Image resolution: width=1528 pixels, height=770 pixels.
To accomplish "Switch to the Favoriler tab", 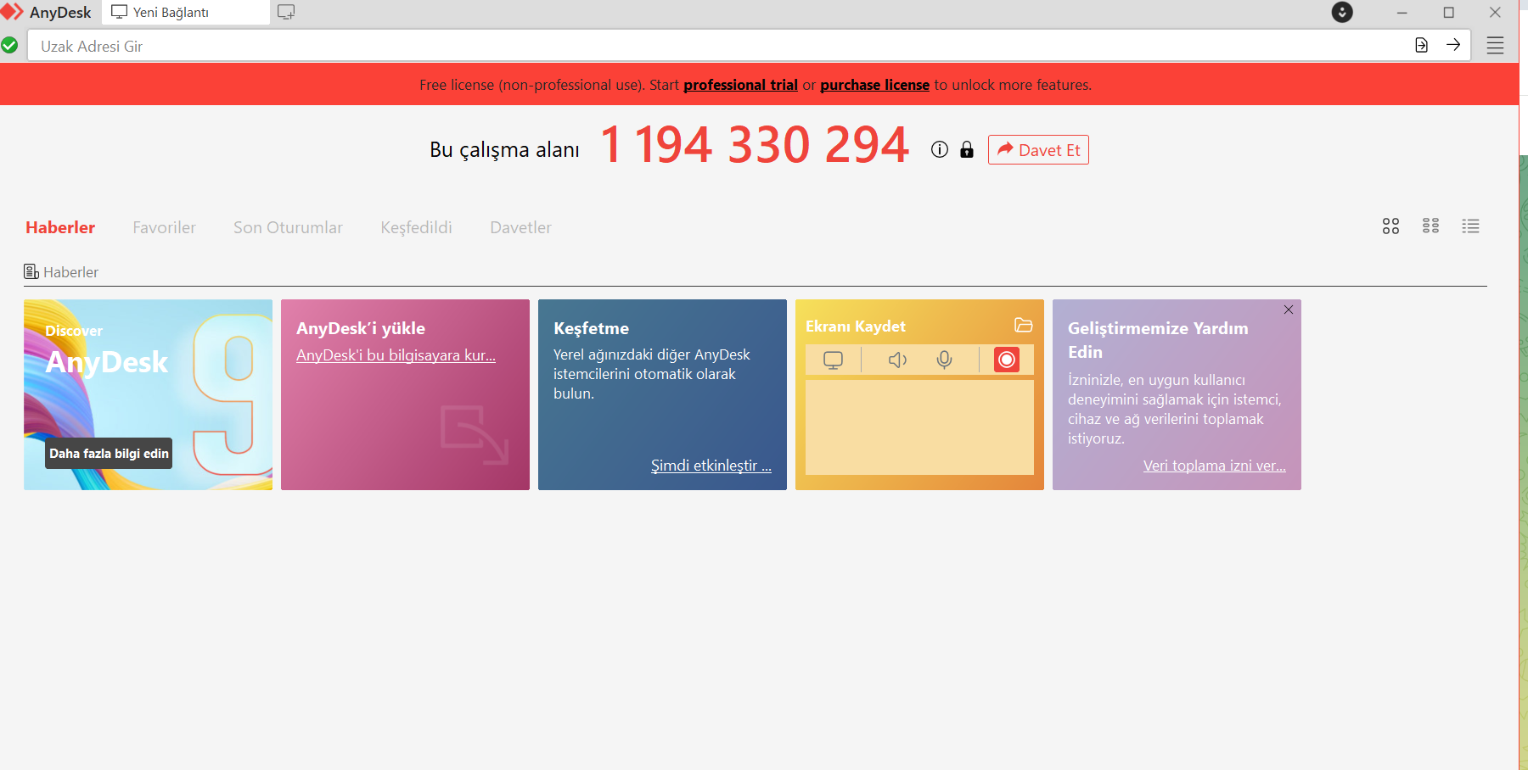I will tap(164, 227).
